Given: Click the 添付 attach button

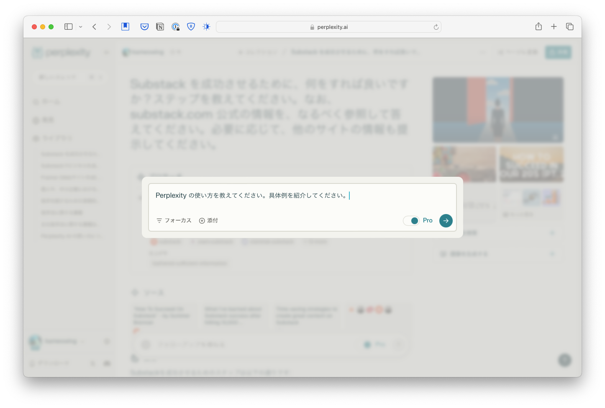Looking at the screenshot, I should pos(208,220).
